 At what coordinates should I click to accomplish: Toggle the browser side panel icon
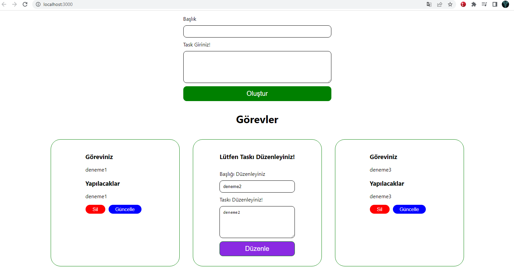tap(495, 4)
